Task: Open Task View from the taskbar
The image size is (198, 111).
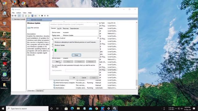Action: (57, 109)
